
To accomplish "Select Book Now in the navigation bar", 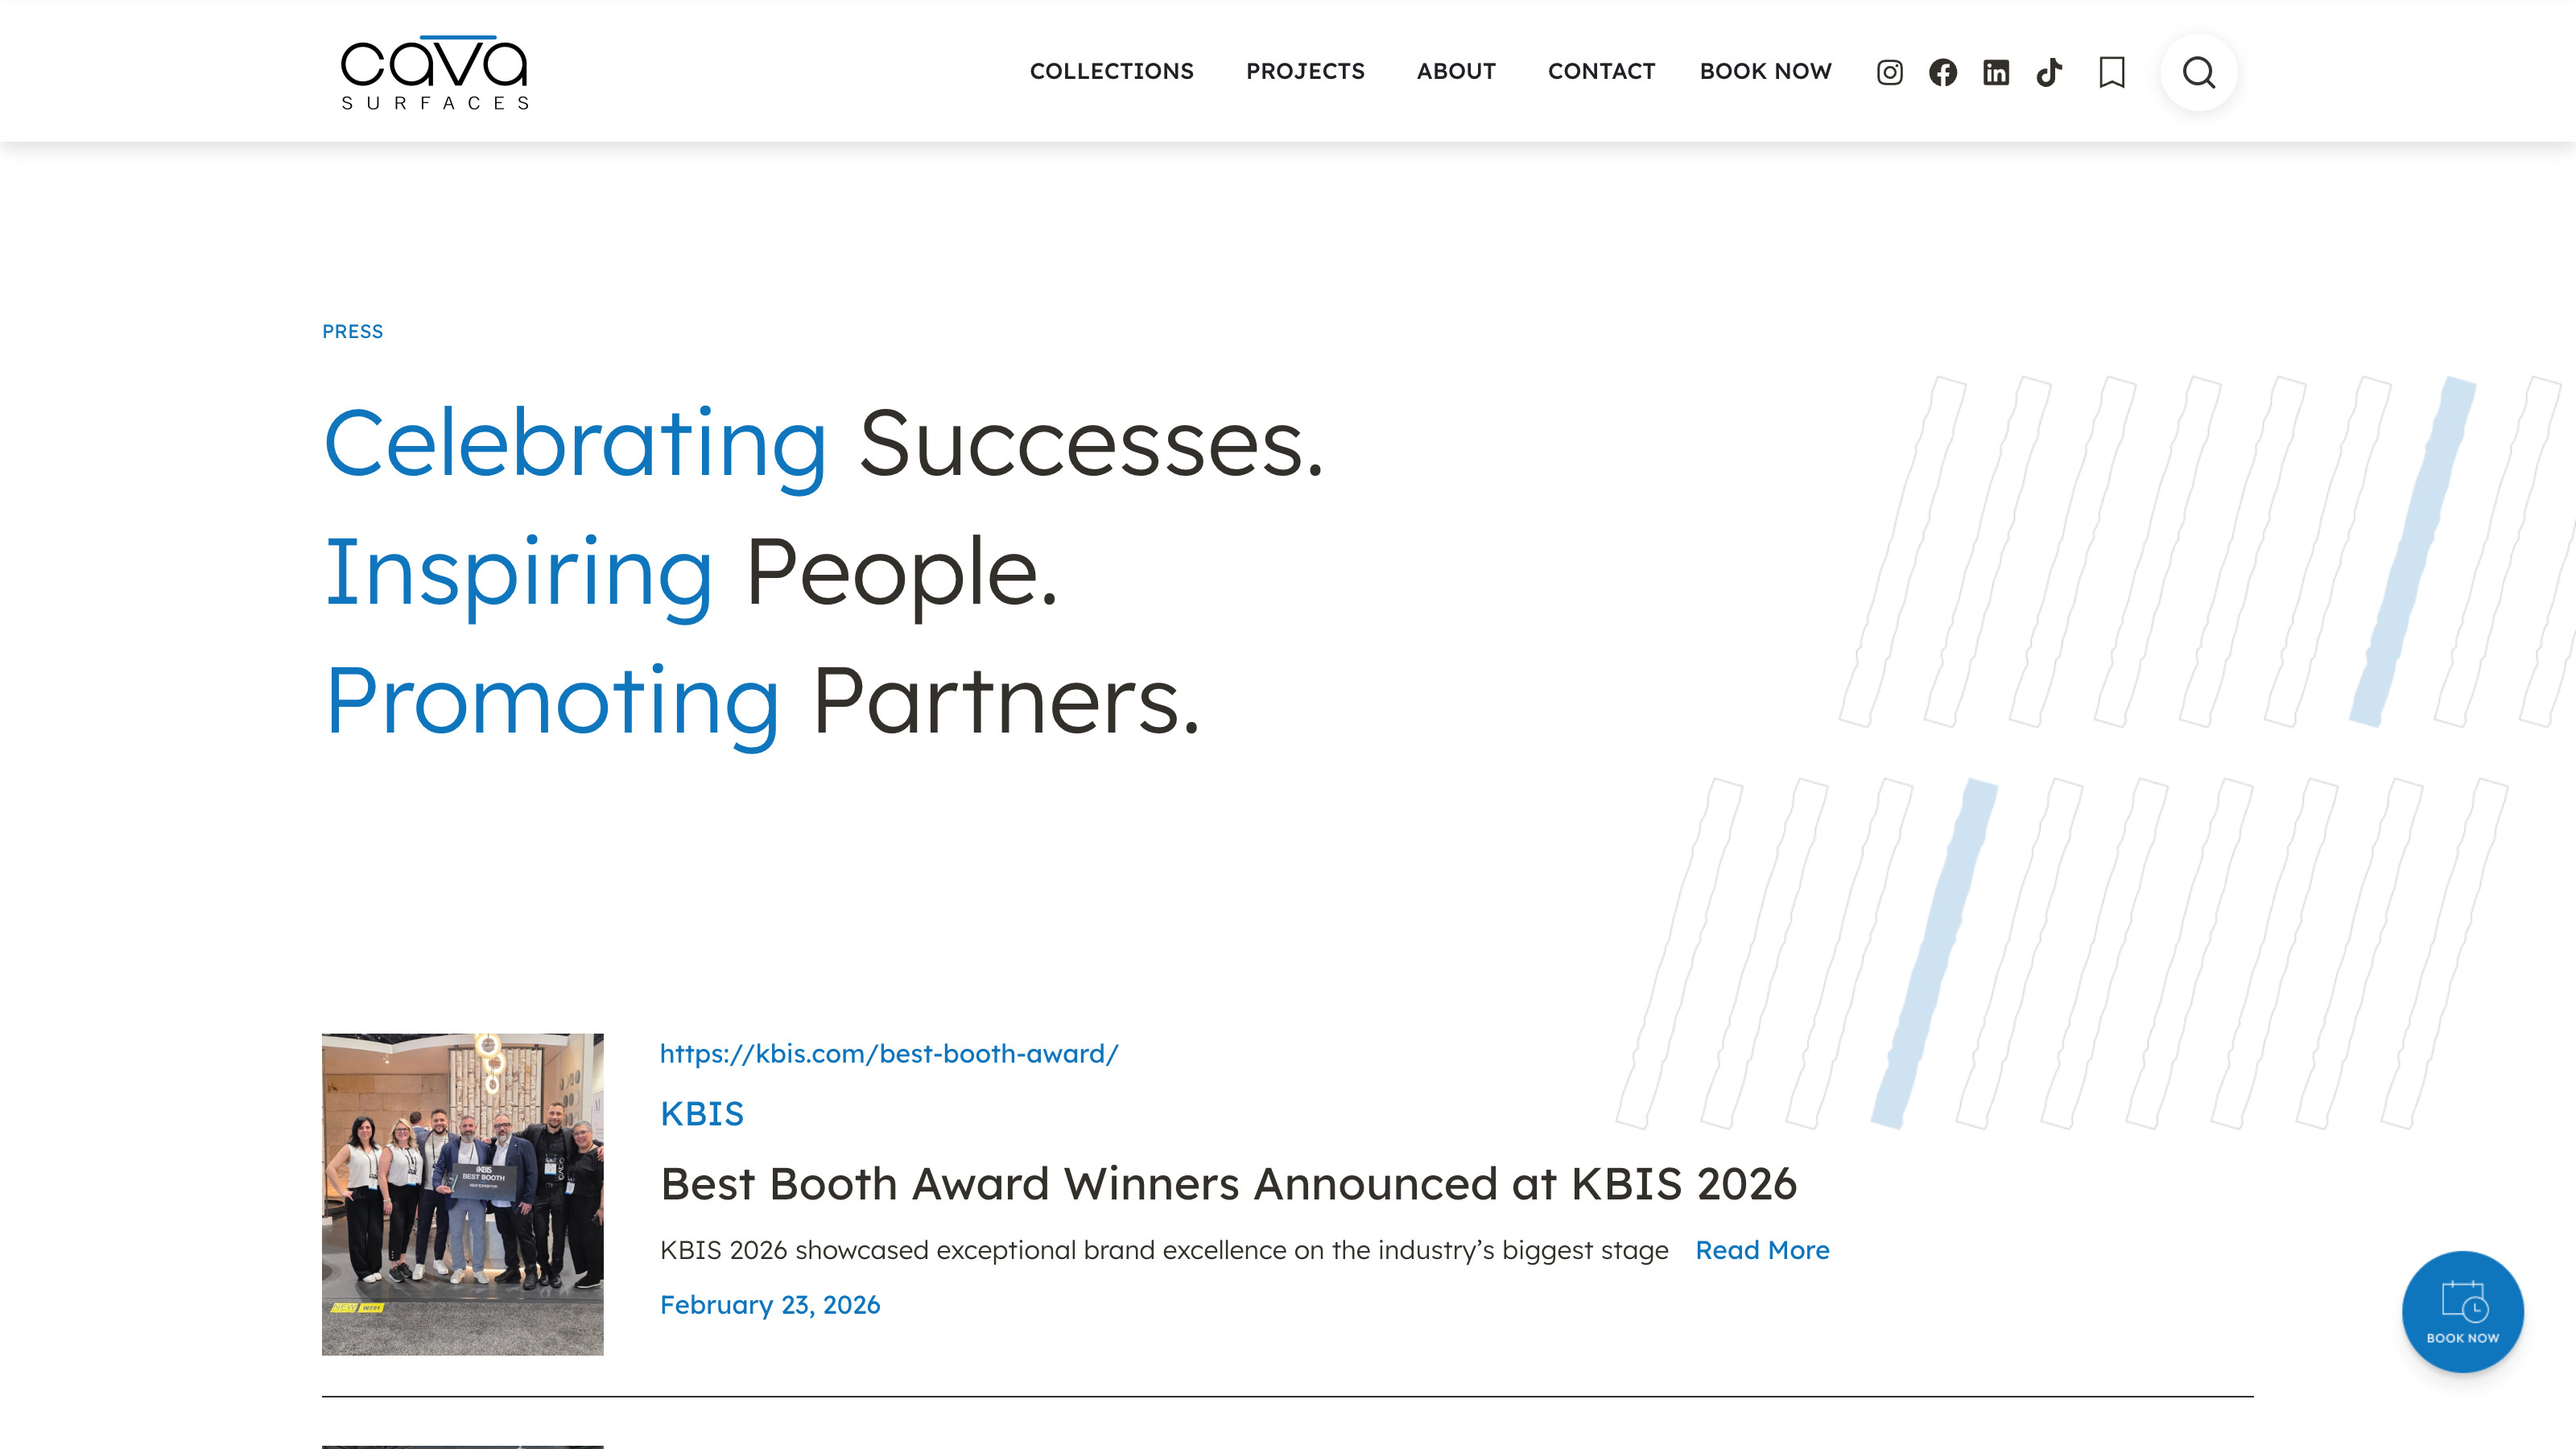I will point(1765,71).
